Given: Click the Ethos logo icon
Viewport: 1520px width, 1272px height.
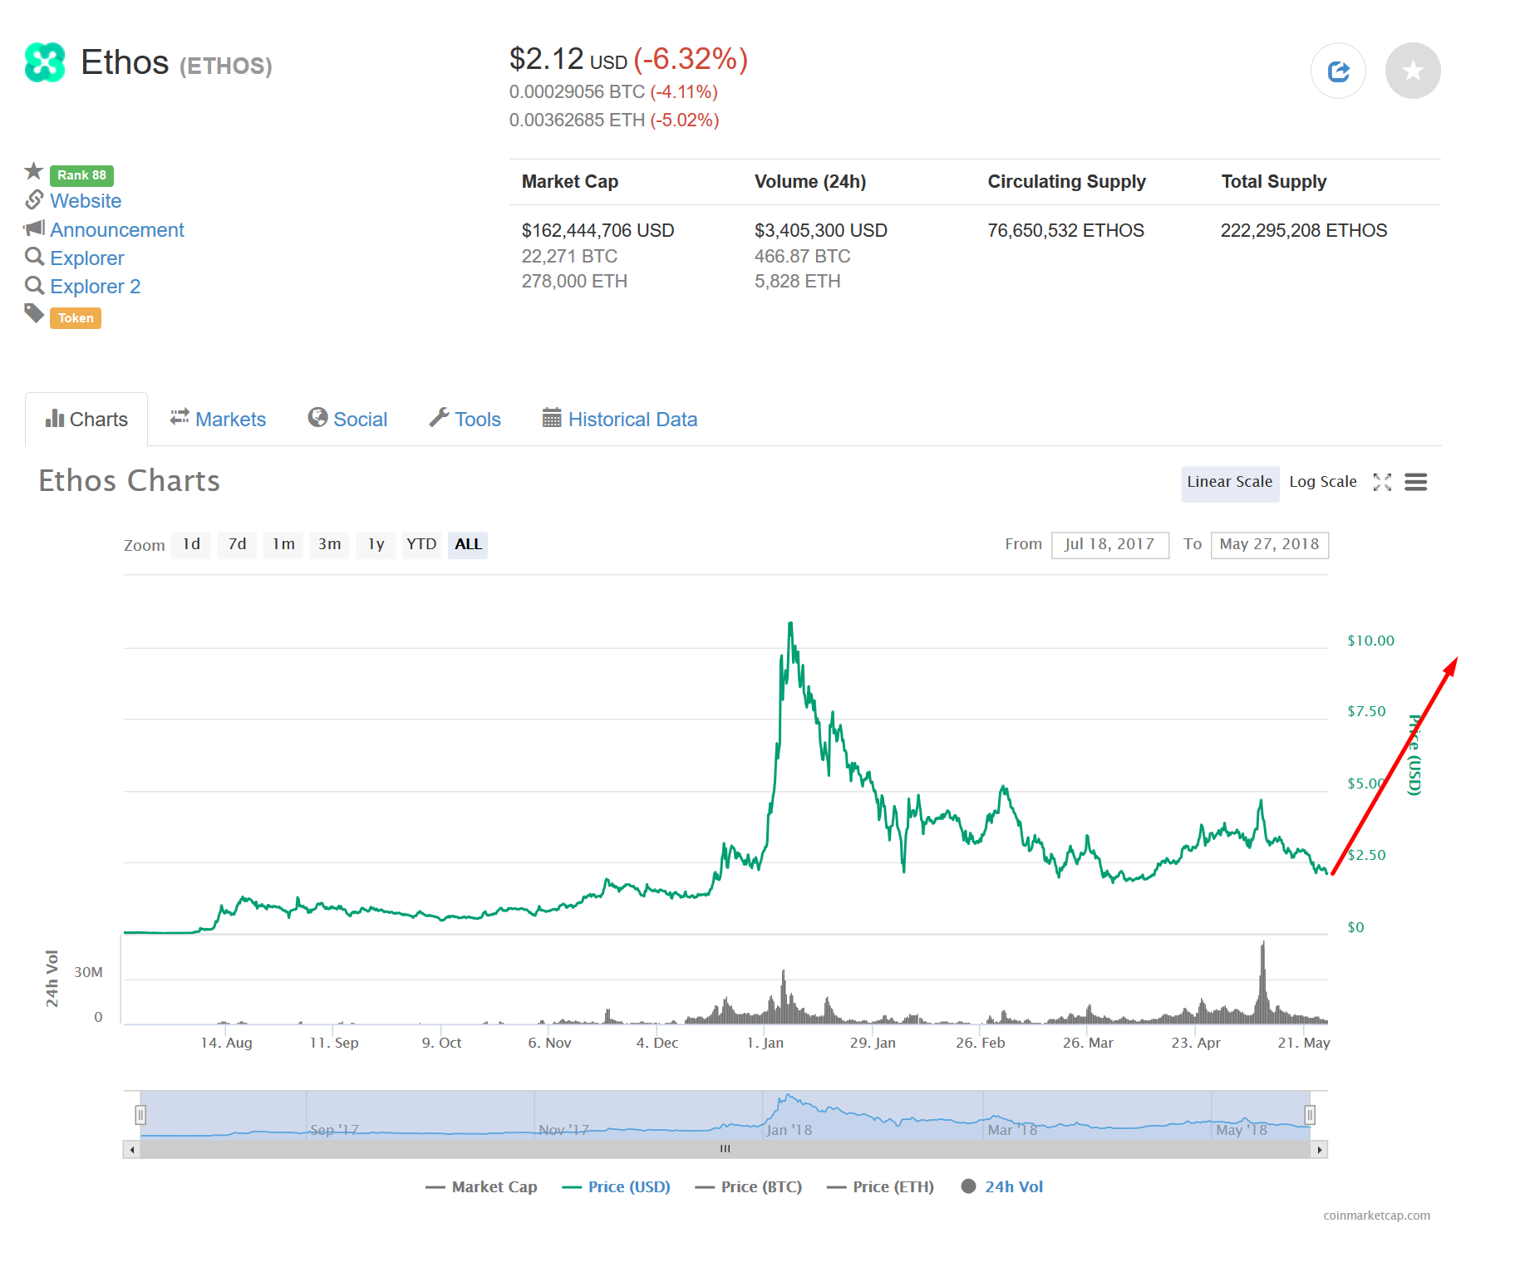Looking at the screenshot, I should [45, 62].
